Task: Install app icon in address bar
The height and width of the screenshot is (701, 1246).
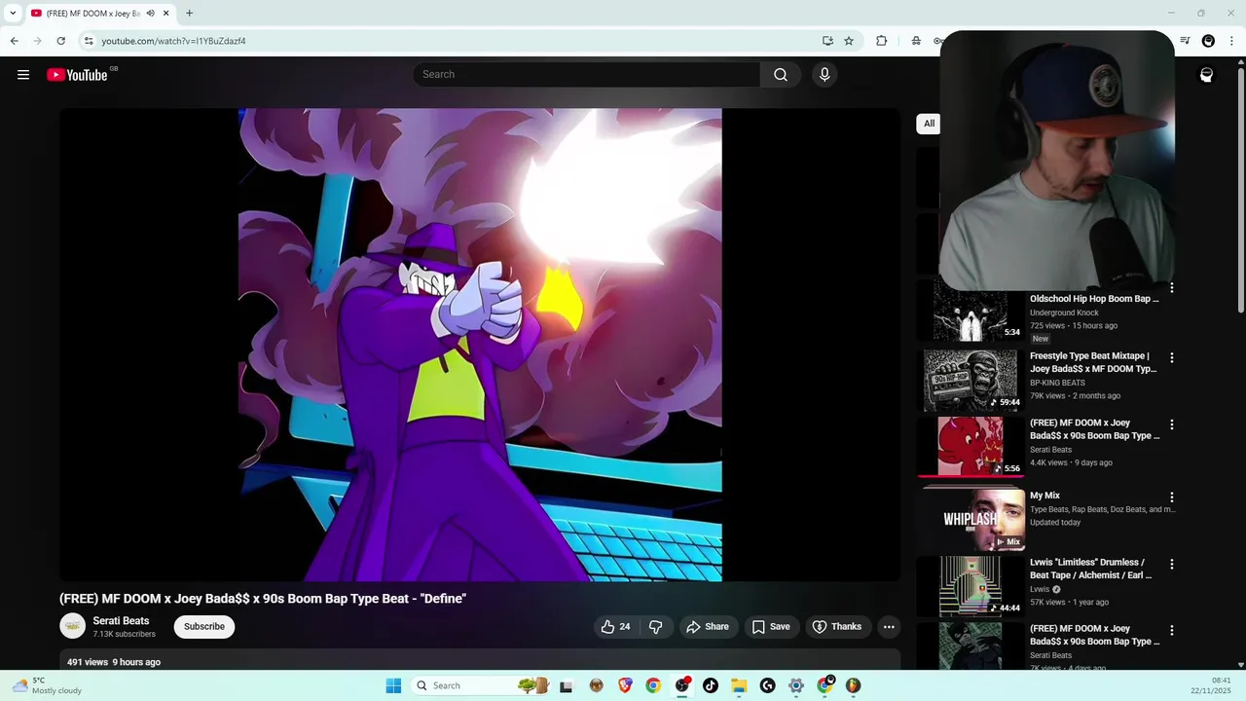Action: (x=827, y=41)
